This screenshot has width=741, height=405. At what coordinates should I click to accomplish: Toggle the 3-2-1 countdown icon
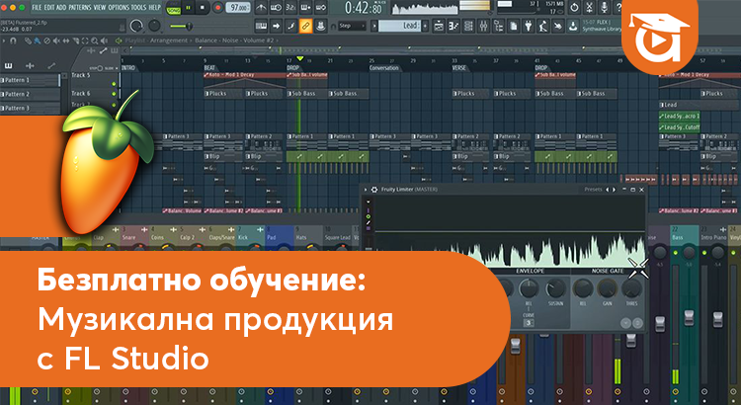290,8
